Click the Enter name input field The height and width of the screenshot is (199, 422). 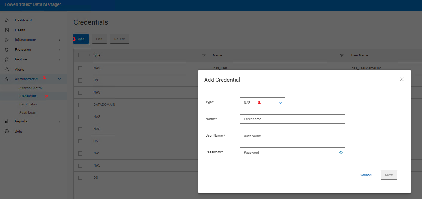(x=292, y=119)
